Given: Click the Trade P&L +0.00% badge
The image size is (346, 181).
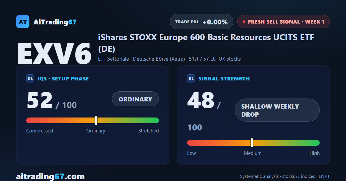Looking at the screenshot, I should coord(202,22).
